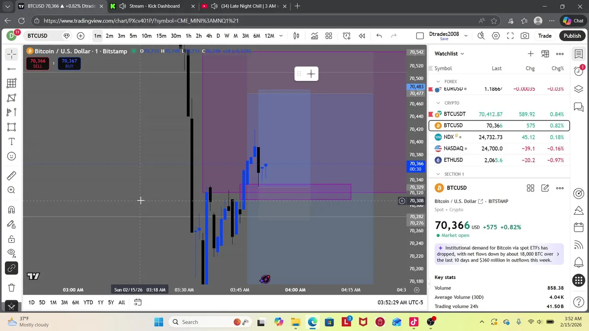This screenshot has height=331, width=589.
Task: Open the layout setup square icon
Action: pos(420,36)
